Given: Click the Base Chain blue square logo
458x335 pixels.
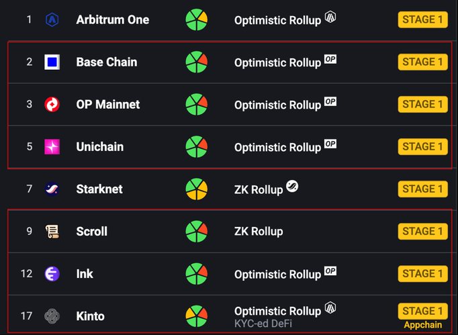Looking at the screenshot, I should (x=52, y=62).
